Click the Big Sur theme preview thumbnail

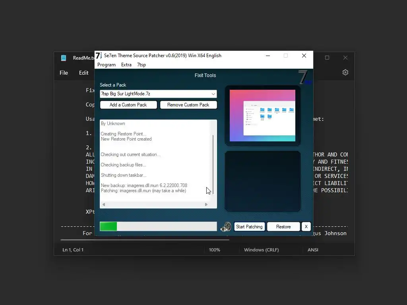(x=262, y=116)
